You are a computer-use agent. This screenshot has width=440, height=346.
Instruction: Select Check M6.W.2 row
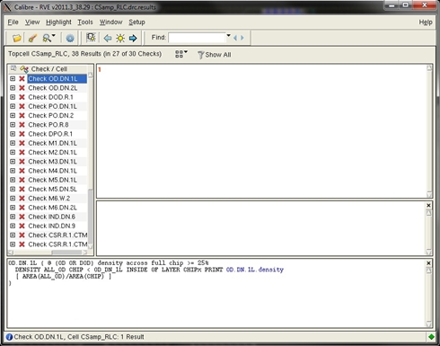(49, 199)
